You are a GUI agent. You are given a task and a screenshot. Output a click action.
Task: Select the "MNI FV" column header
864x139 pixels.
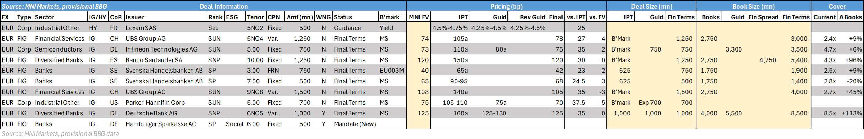[x=418, y=17]
